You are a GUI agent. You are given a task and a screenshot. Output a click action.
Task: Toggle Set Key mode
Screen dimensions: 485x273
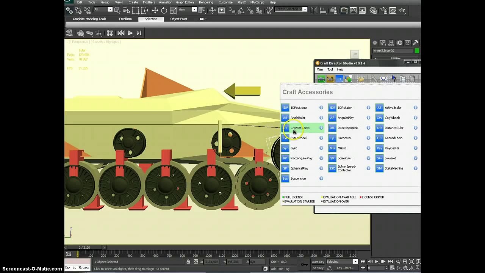click(x=318, y=268)
